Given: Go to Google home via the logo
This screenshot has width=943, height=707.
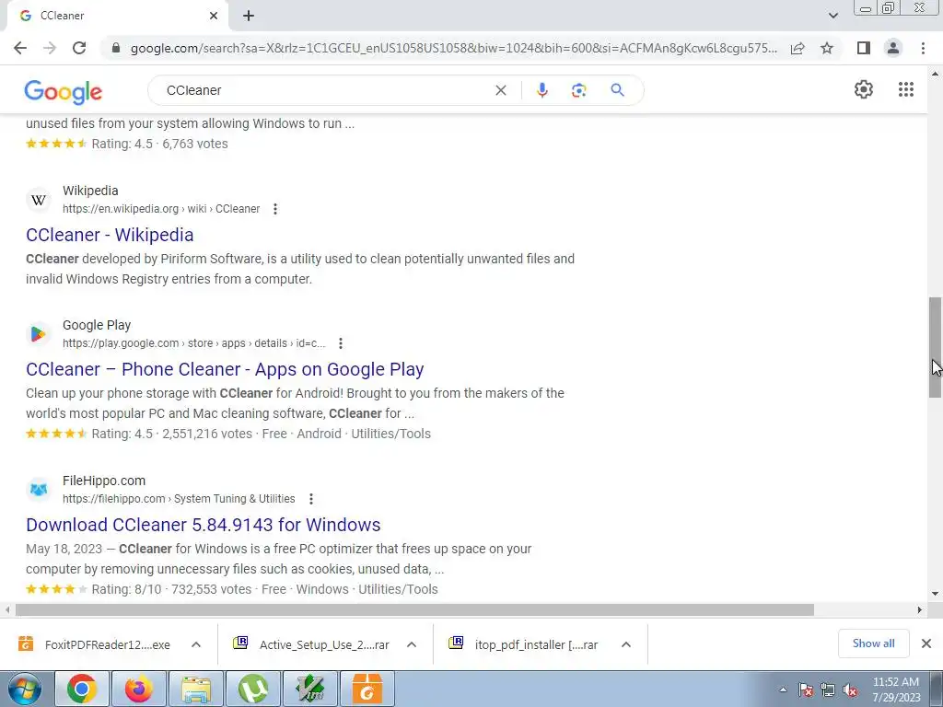Looking at the screenshot, I should pyautogui.click(x=64, y=91).
